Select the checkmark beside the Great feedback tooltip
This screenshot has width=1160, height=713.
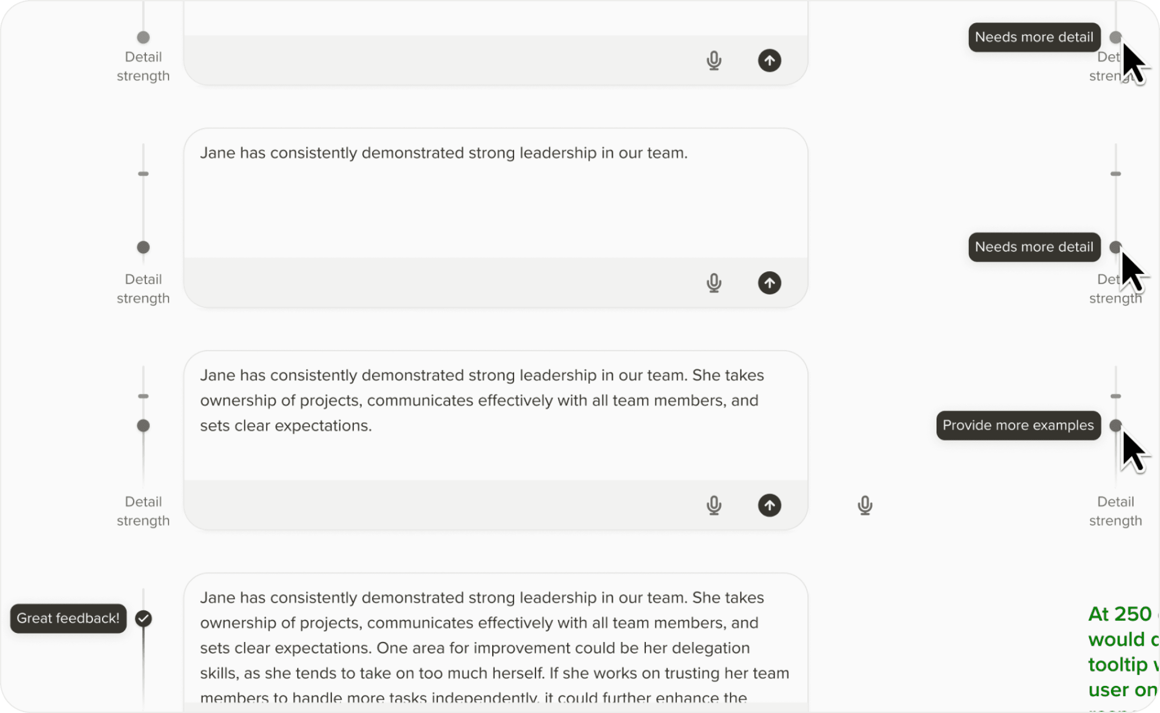click(x=143, y=618)
